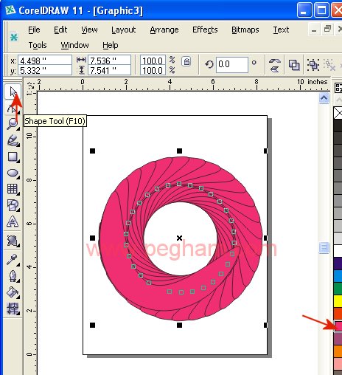Select the Eyedropper tool

click(x=13, y=260)
